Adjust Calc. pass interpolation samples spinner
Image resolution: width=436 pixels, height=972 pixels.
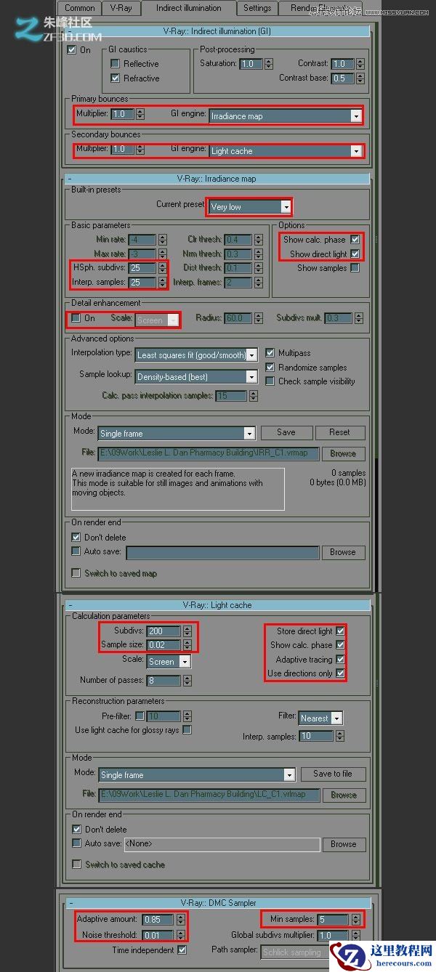(x=254, y=396)
